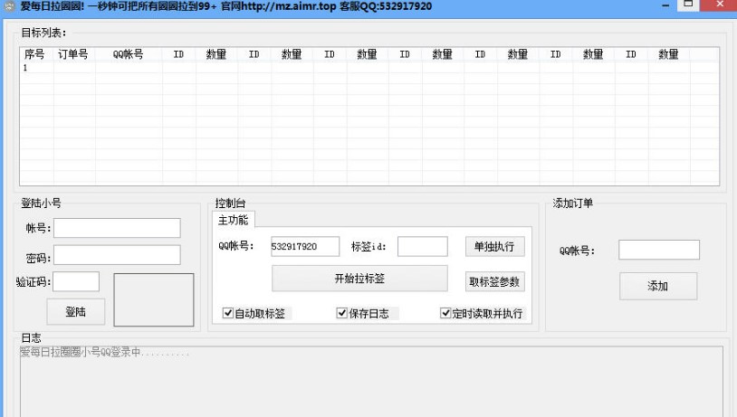Click the QQ帐号 column header in the list

pyautogui.click(x=129, y=54)
